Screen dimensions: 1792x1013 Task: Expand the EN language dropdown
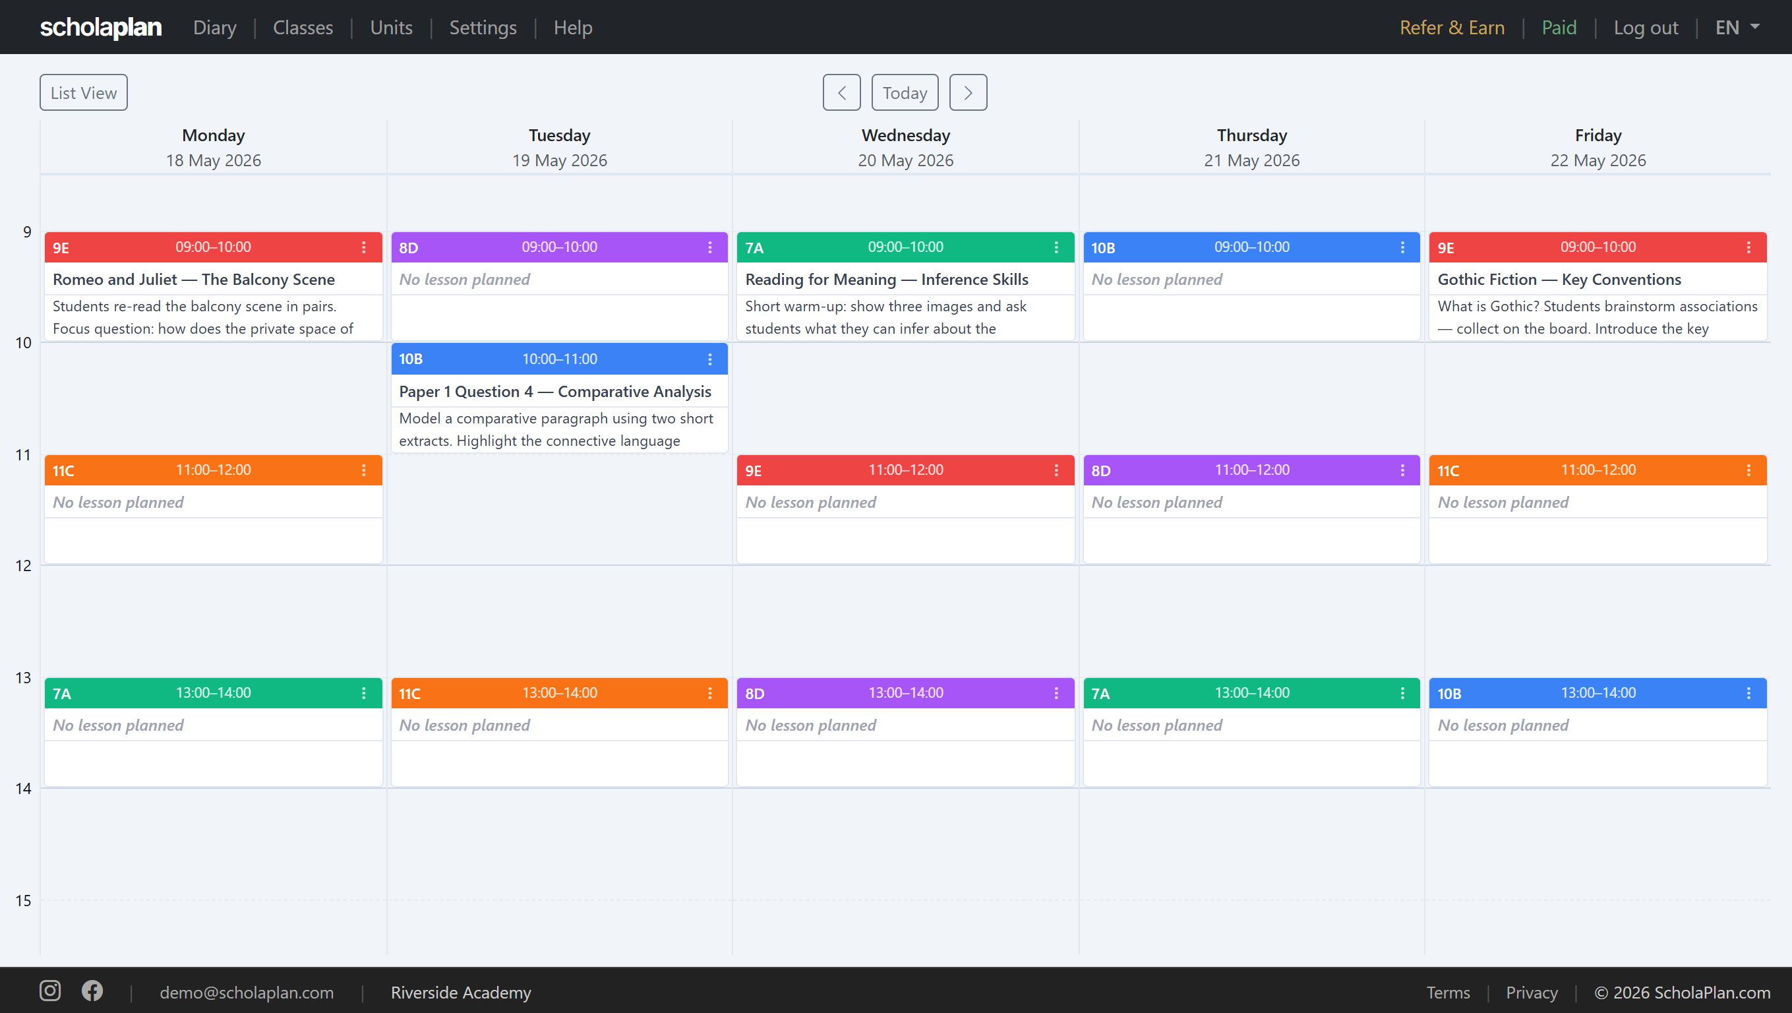point(1738,27)
